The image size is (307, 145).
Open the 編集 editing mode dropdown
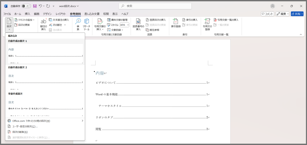click(x=283, y=14)
